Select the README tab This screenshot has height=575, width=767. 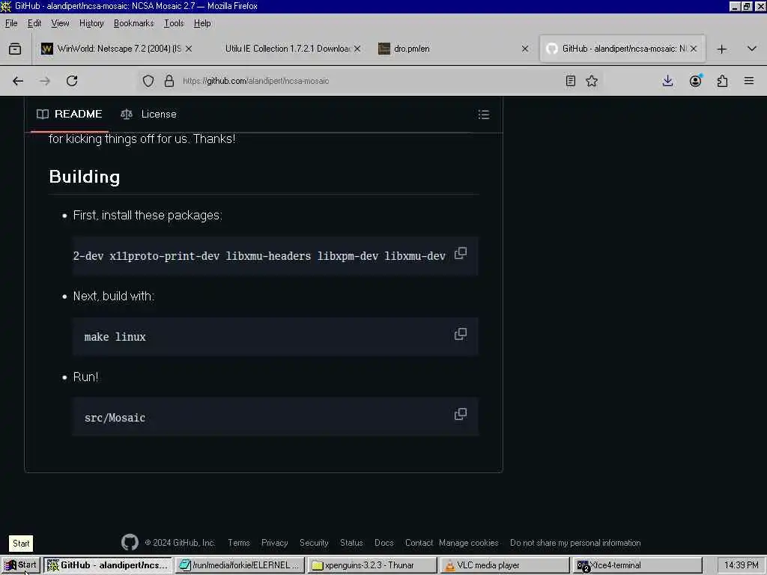(70, 115)
